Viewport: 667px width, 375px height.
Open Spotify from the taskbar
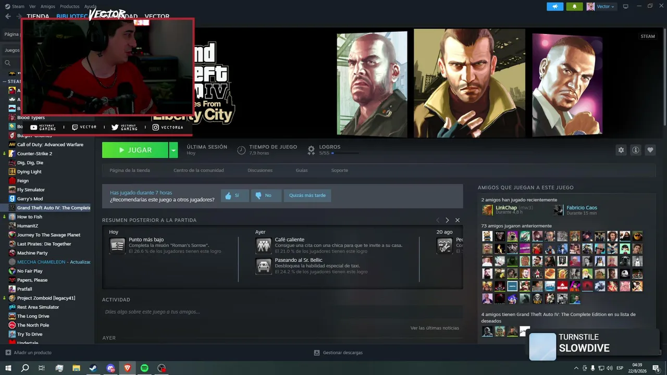click(x=145, y=368)
